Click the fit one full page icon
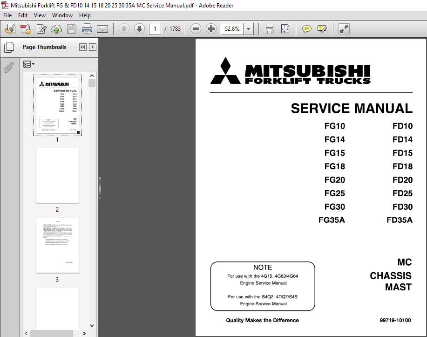The width and height of the screenshot is (427, 337). pos(285,29)
